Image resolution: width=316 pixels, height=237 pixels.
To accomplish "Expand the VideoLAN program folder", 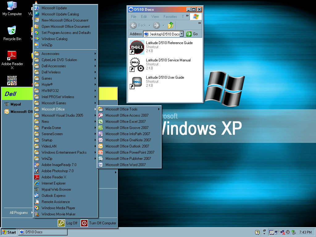I will click(x=65, y=146).
